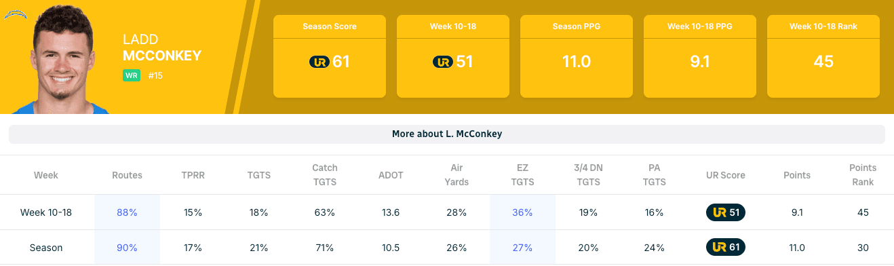Click the UR 61 score badge in table
The height and width of the screenshot is (266, 894).
pos(725,248)
